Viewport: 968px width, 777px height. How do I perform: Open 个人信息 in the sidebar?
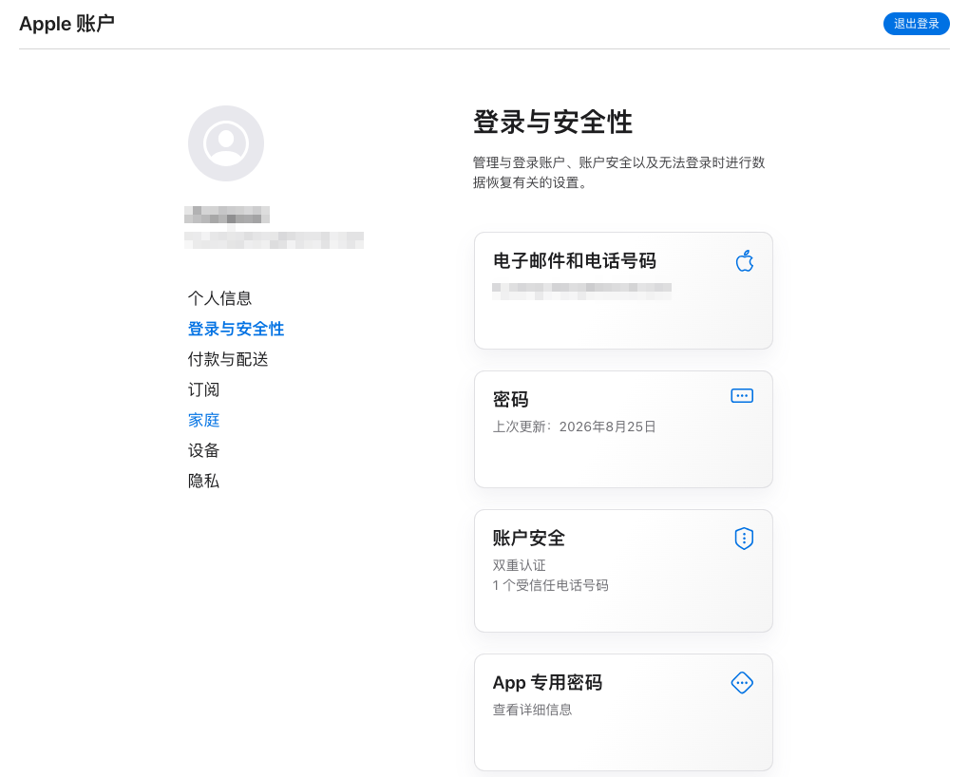[x=219, y=298]
